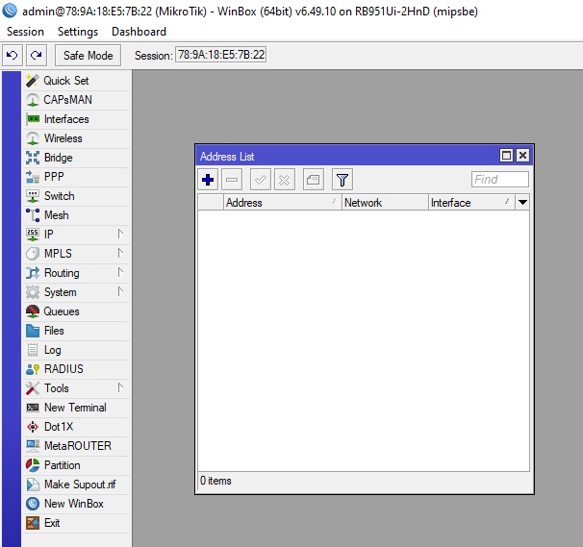Viewport: 583px width, 547px height.
Task: Expand the IP submenu arrow
Action: [120, 235]
